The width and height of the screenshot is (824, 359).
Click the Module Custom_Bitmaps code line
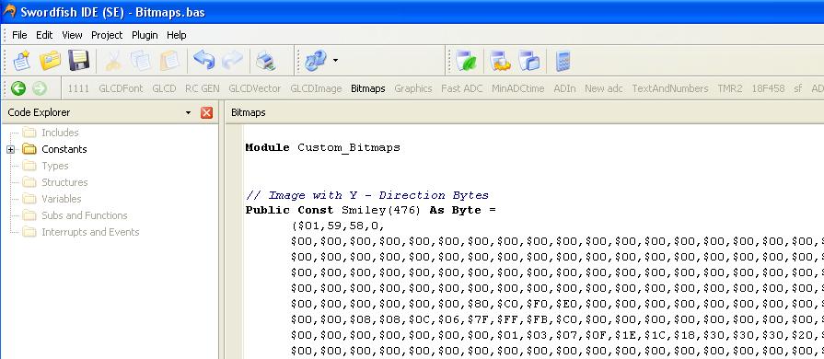tap(322, 147)
